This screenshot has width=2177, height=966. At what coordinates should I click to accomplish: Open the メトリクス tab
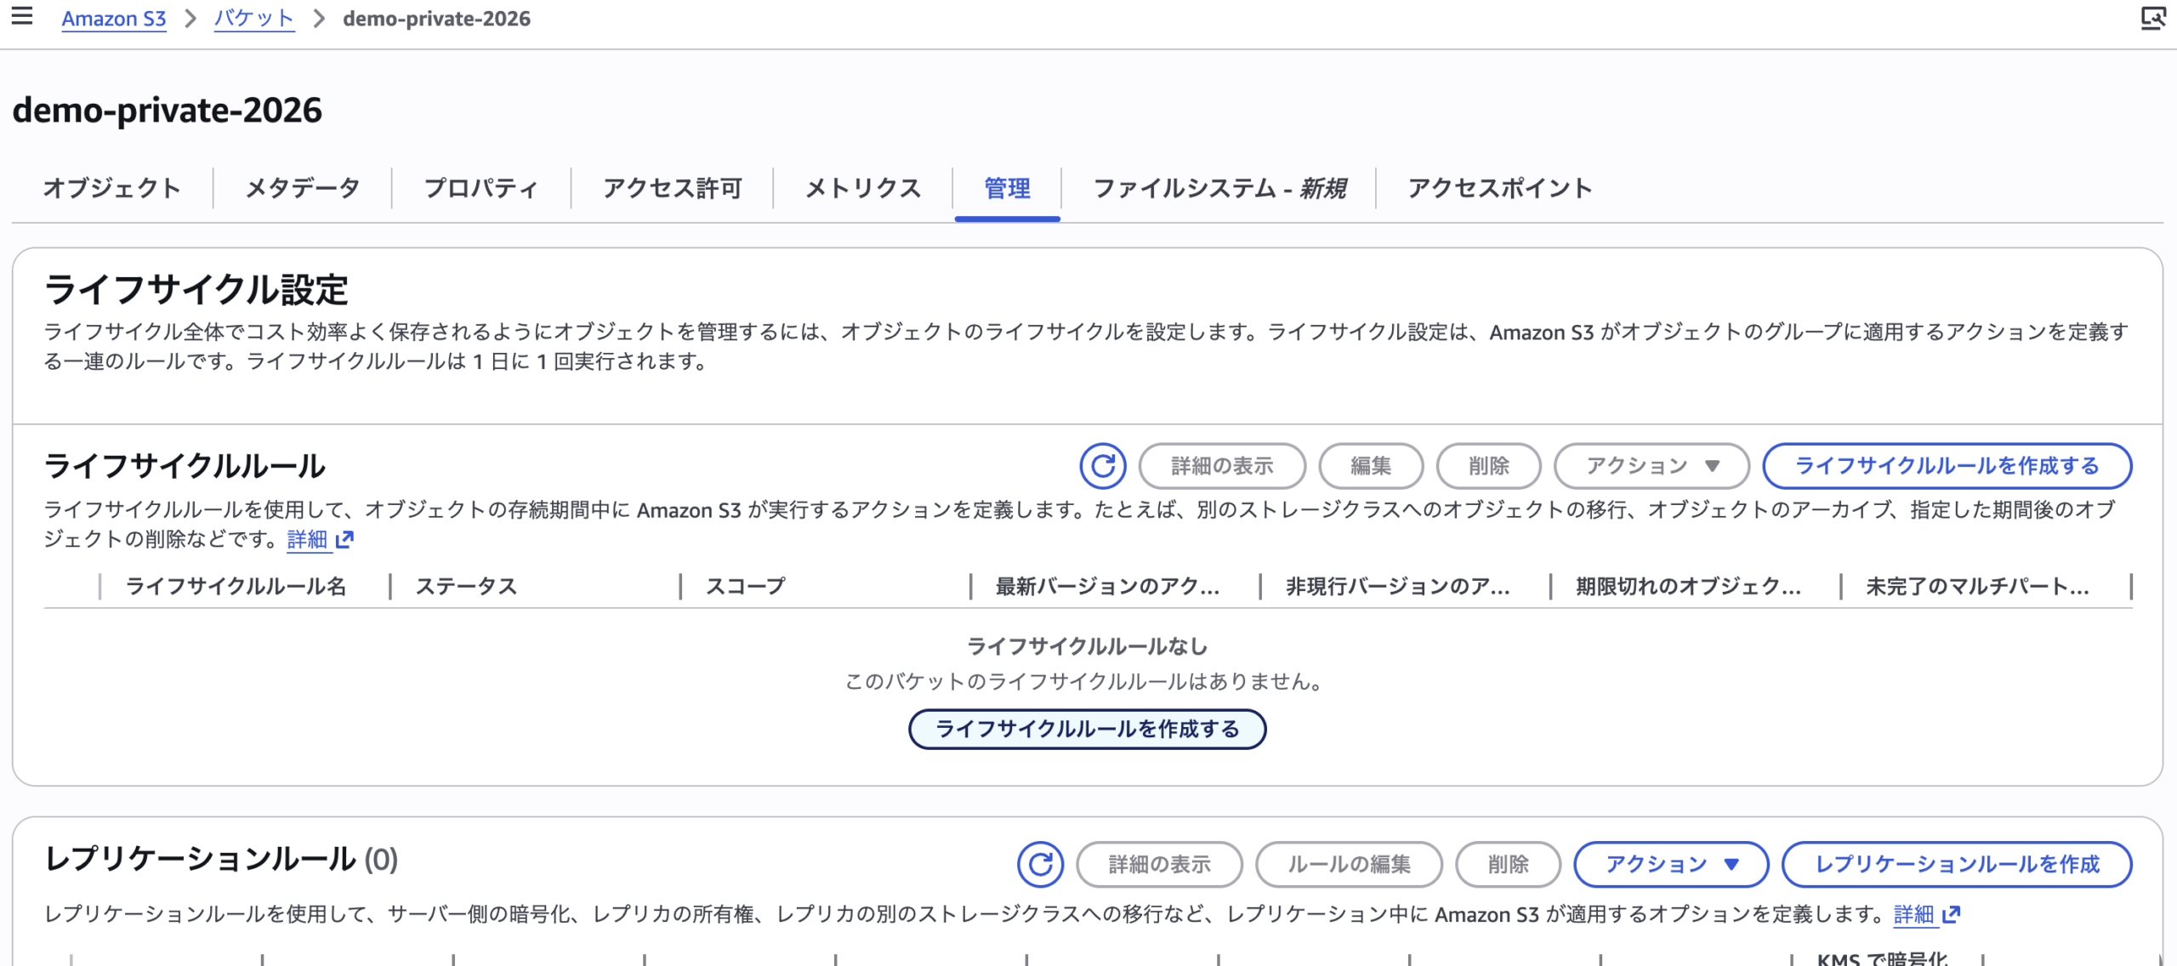[862, 188]
